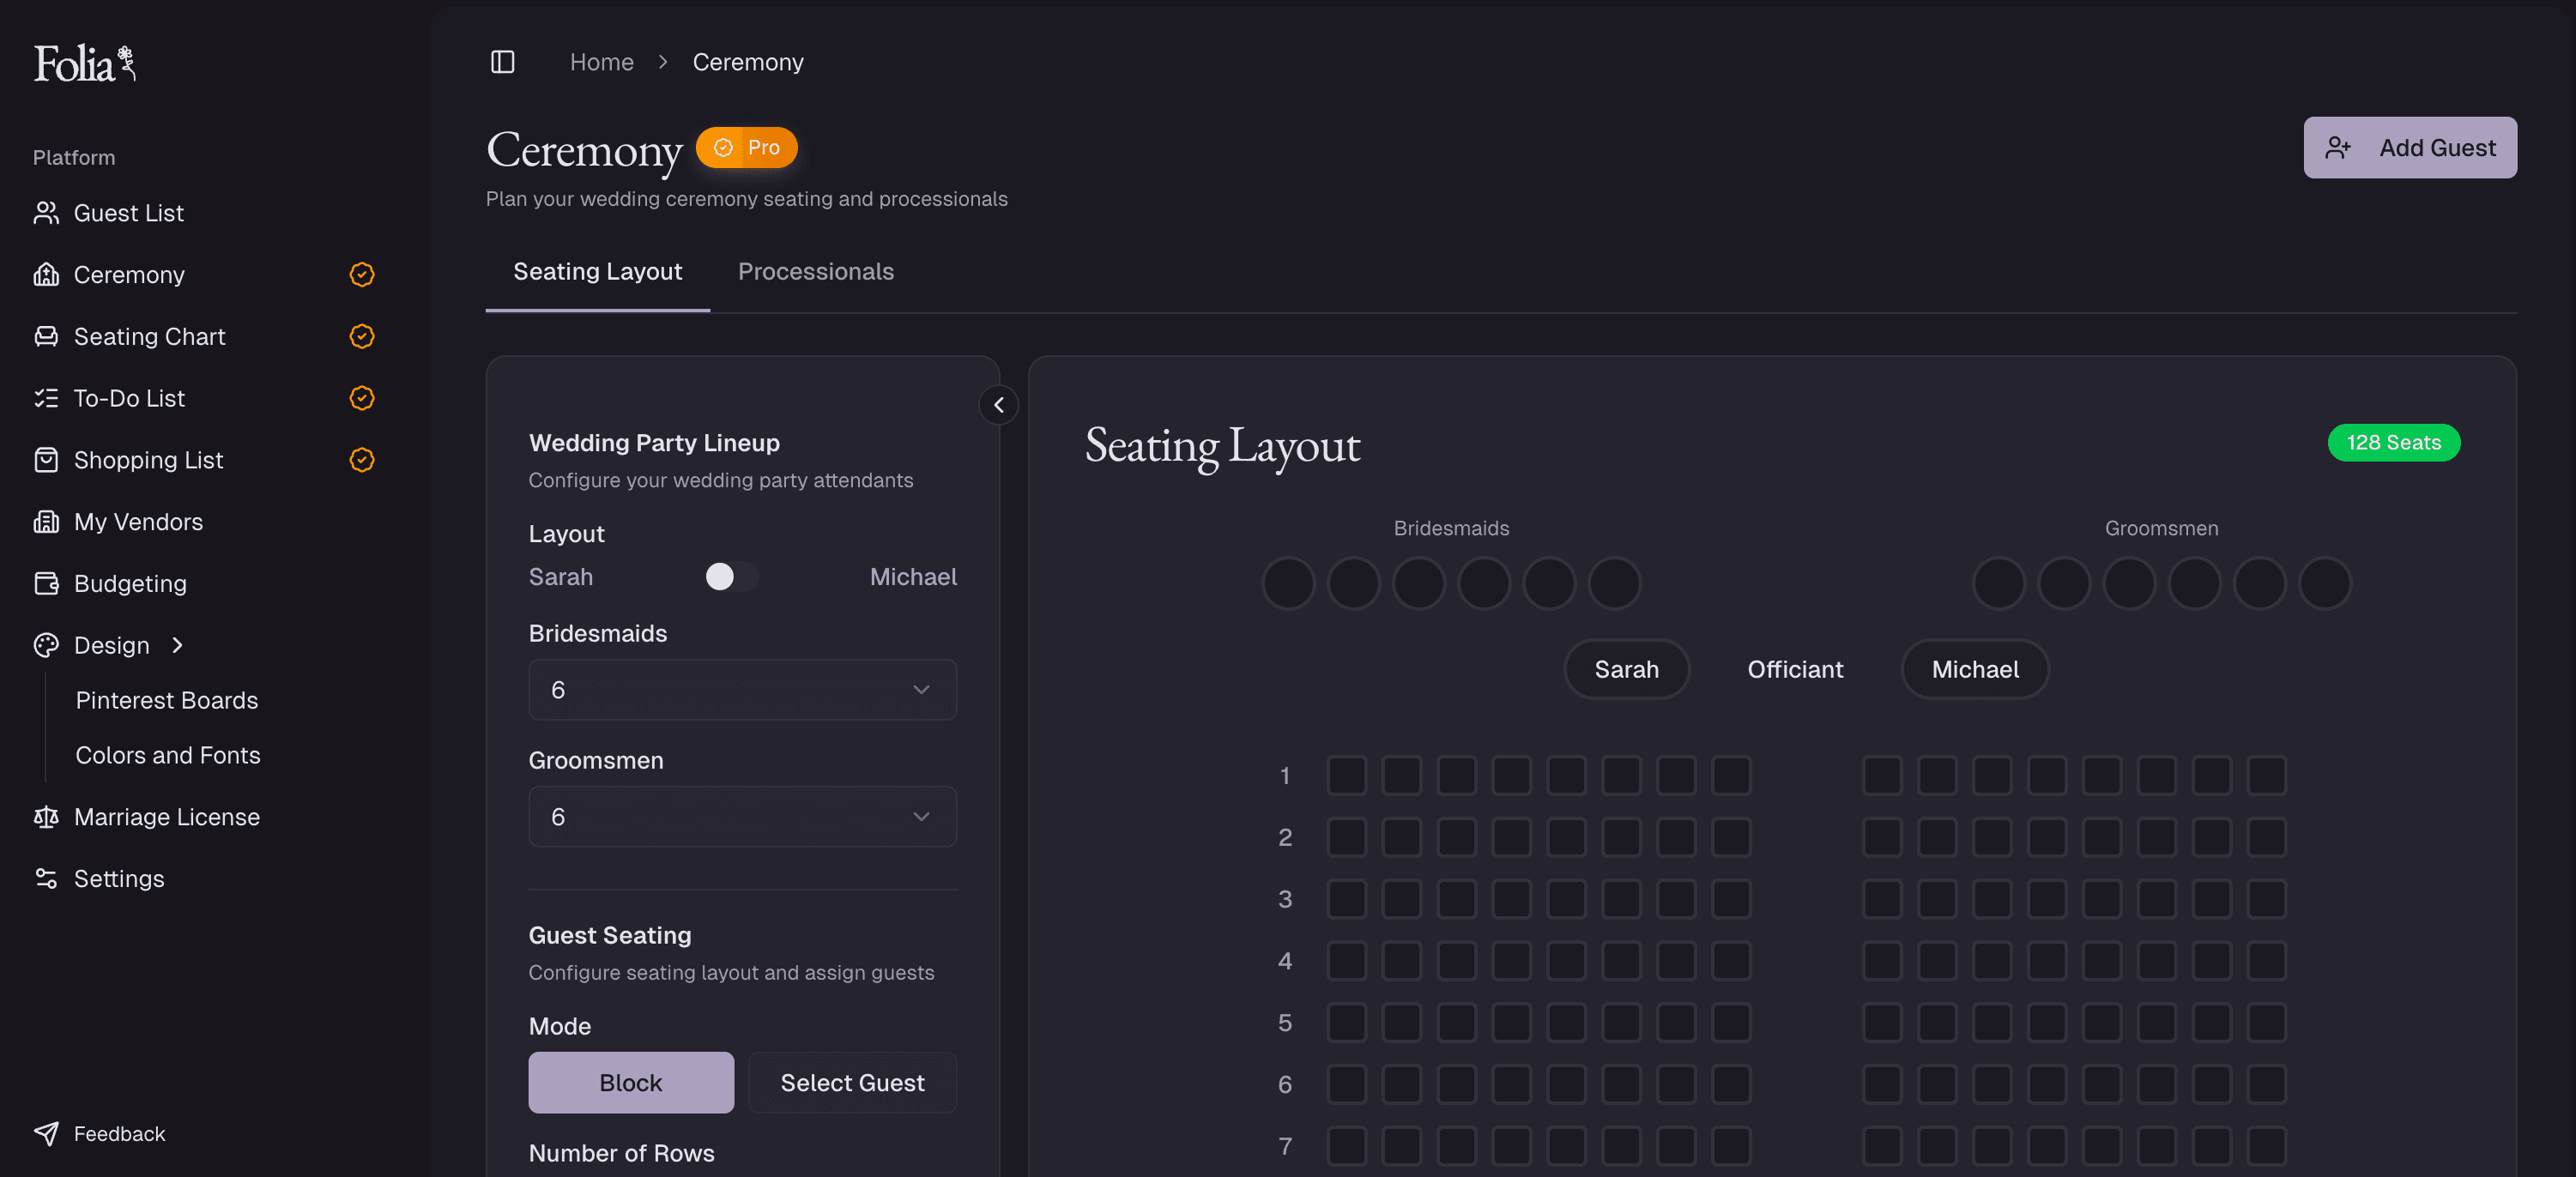Switch to the Processionals tab
This screenshot has width=2576, height=1177.
[815, 271]
